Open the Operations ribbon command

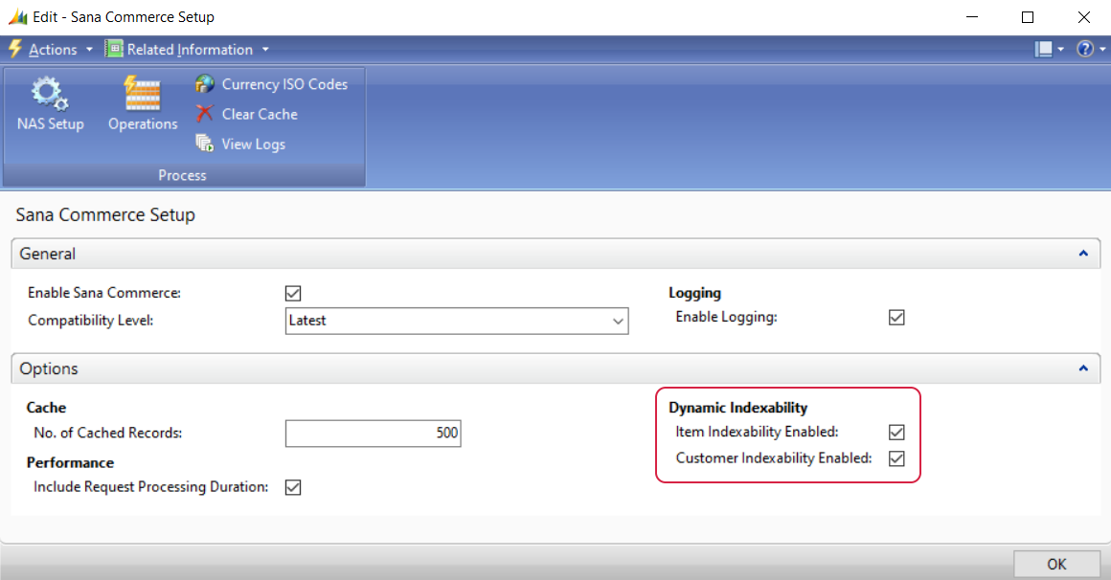coord(143,103)
